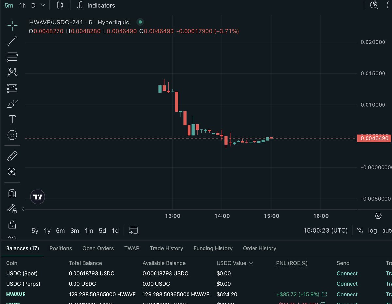Set chart range to 3m
392x304 pixels.
pyautogui.click(x=75, y=231)
